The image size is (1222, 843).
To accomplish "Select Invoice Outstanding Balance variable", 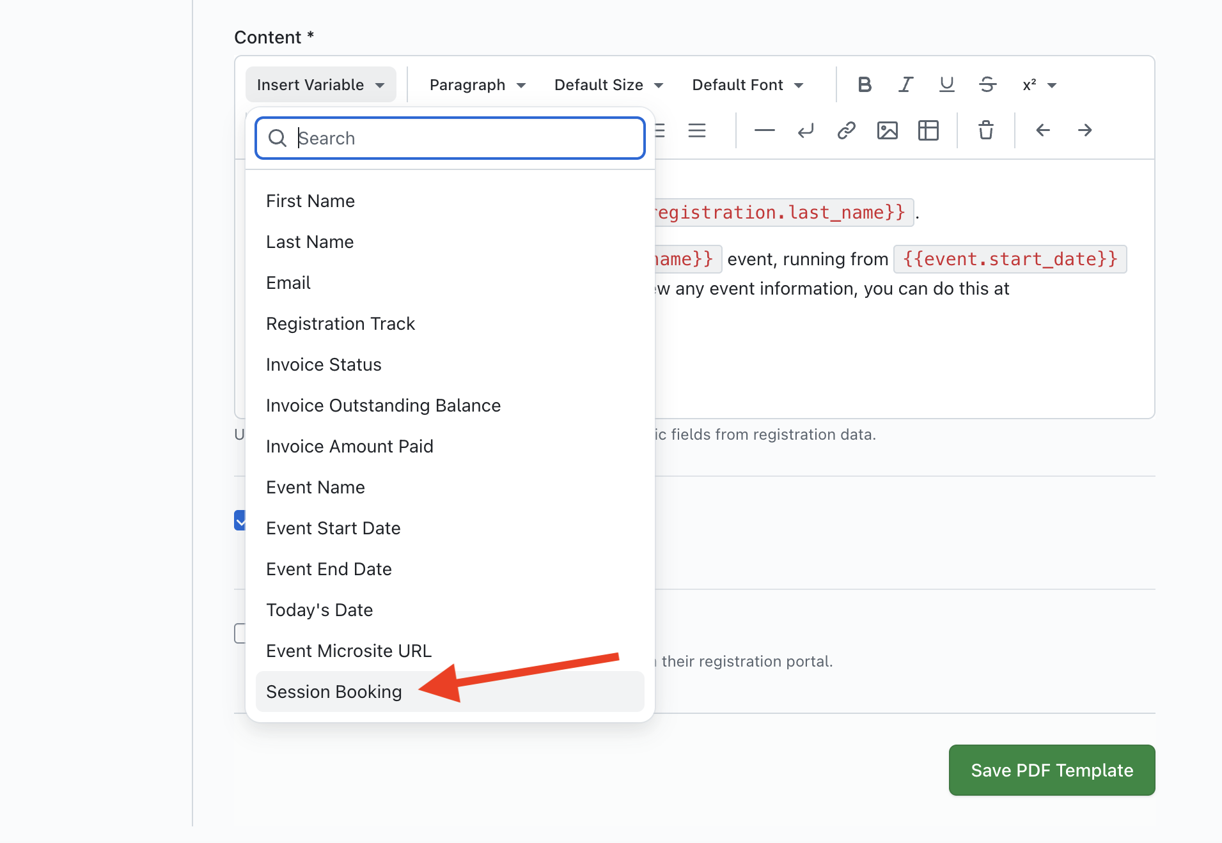I will (x=450, y=405).
